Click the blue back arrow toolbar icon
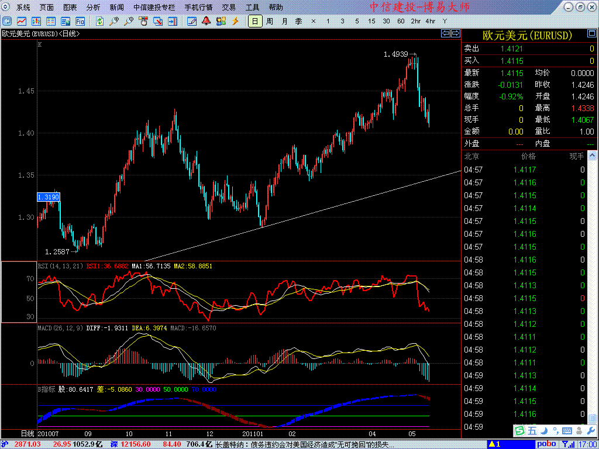599x449 pixels. coord(7,21)
